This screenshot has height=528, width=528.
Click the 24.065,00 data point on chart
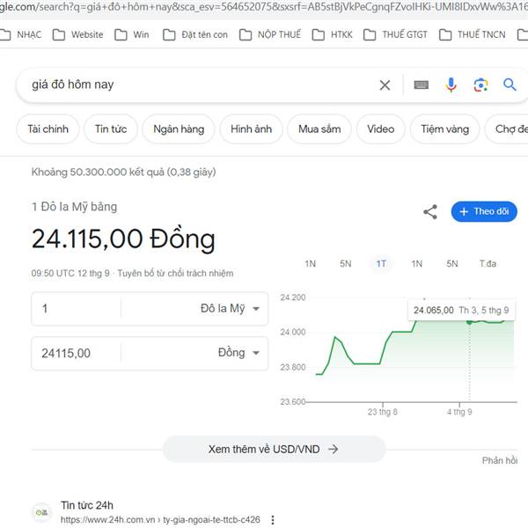click(x=469, y=322)
